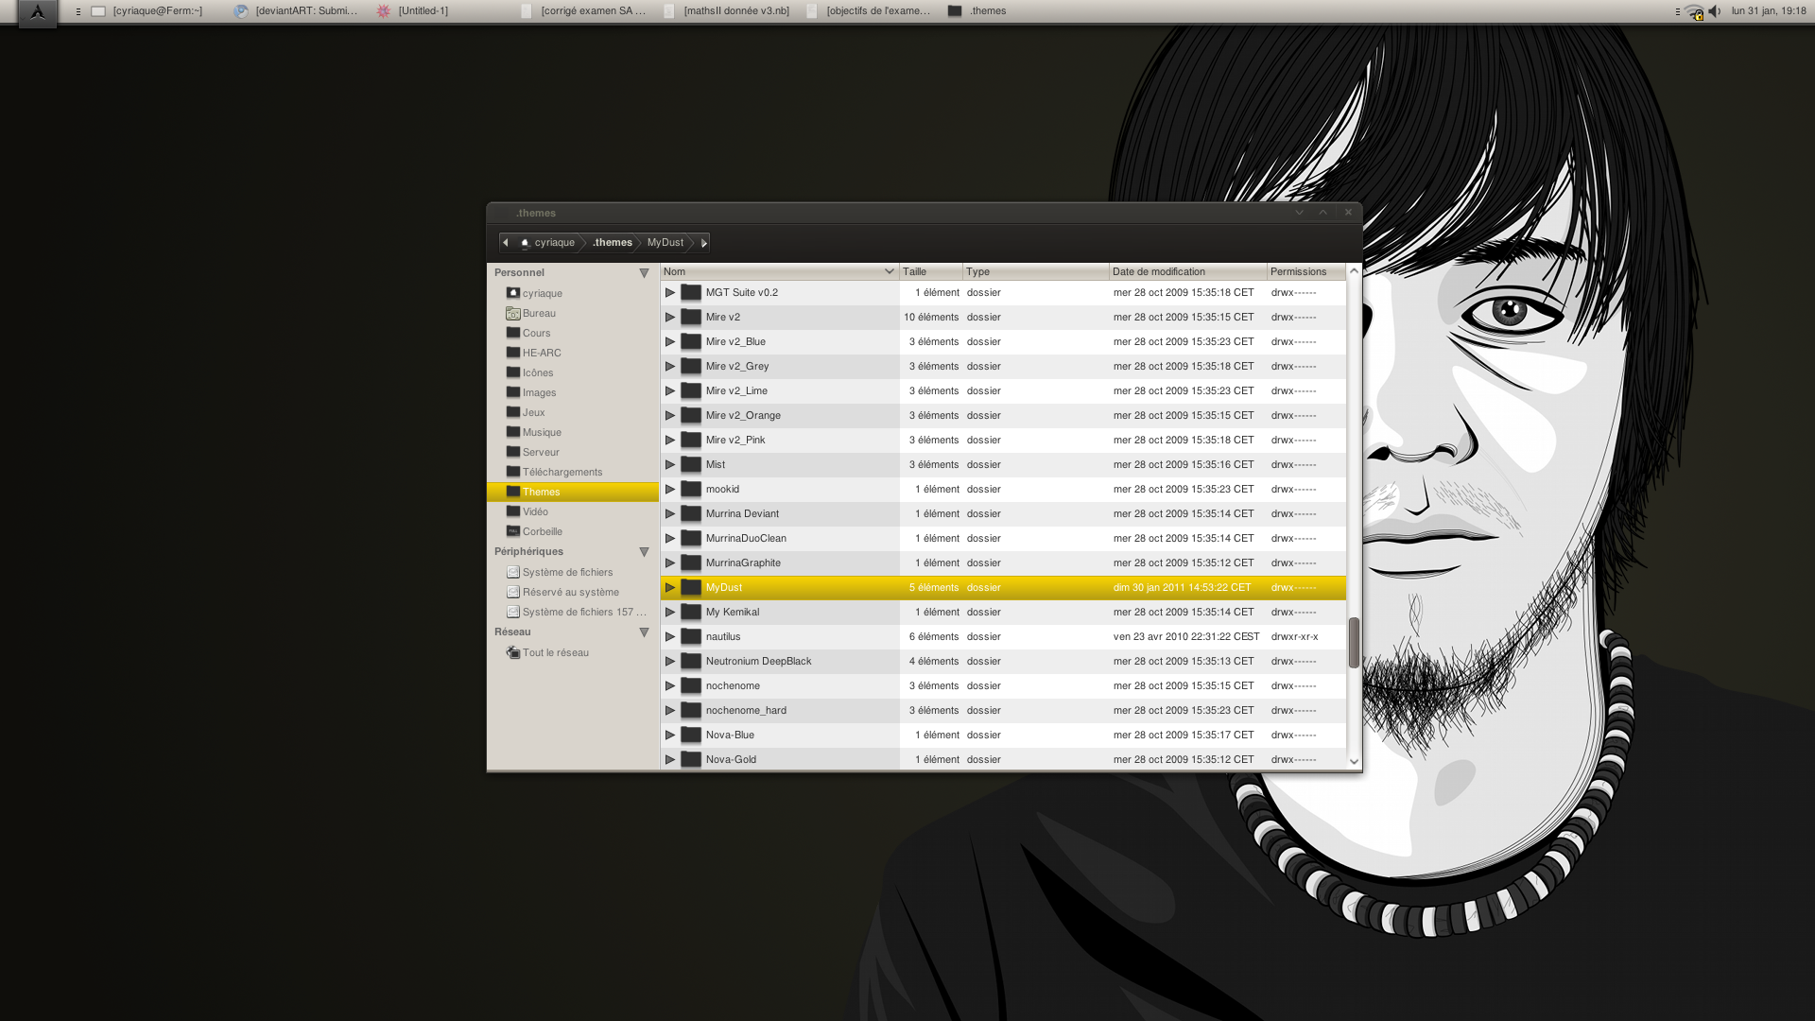This screenshot has width=1815, height=1021.
Task: Switch to corrigé examen SA taskbar entry
Action: [583, 11]
